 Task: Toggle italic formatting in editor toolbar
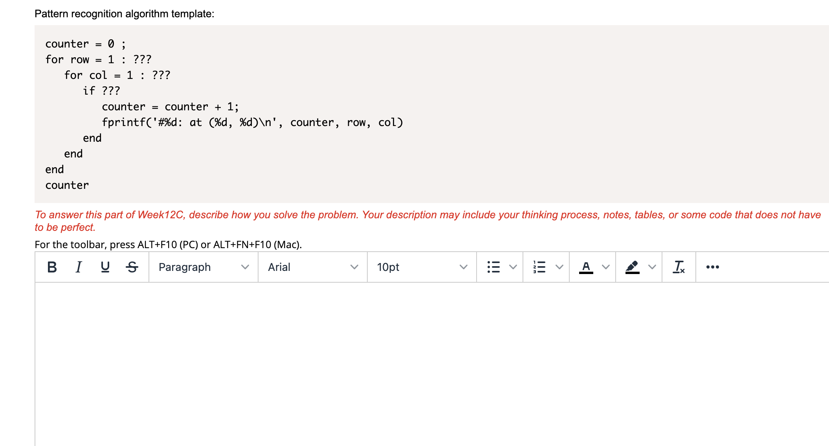tap(79, 267)
